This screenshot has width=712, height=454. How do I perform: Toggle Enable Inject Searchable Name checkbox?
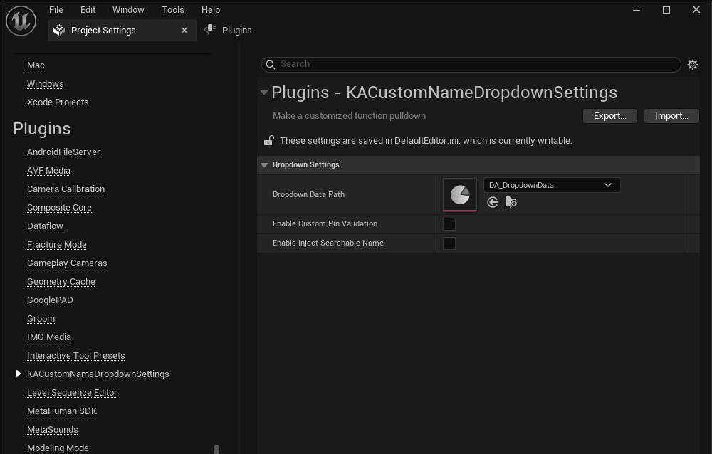[449, 243]
